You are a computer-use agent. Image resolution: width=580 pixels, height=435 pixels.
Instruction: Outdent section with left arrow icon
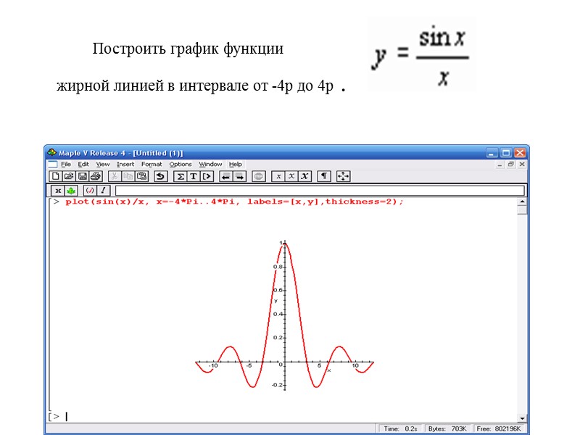coord(225,176)
